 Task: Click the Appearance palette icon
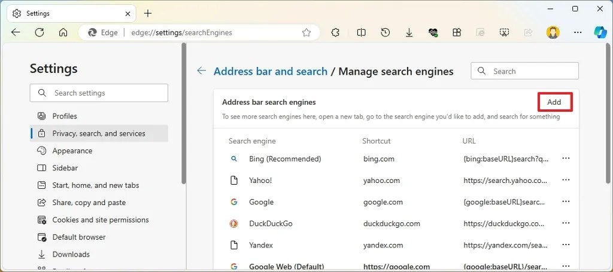point(41,151)
